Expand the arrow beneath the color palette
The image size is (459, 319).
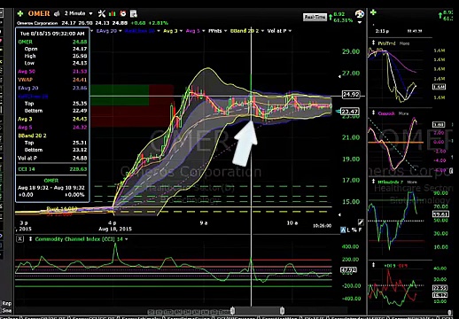(360, 22)
